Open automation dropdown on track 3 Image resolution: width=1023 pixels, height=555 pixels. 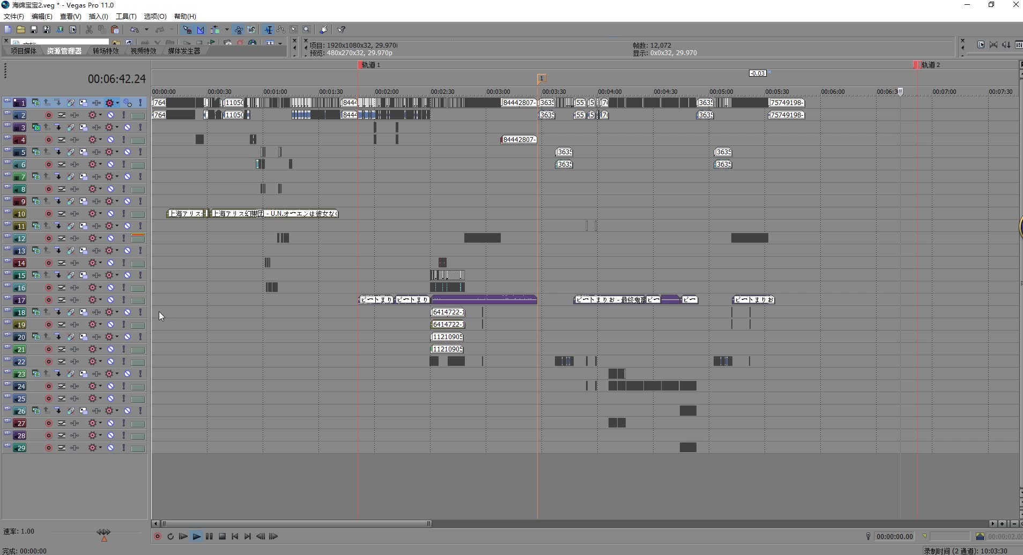[x=117, y=127]
